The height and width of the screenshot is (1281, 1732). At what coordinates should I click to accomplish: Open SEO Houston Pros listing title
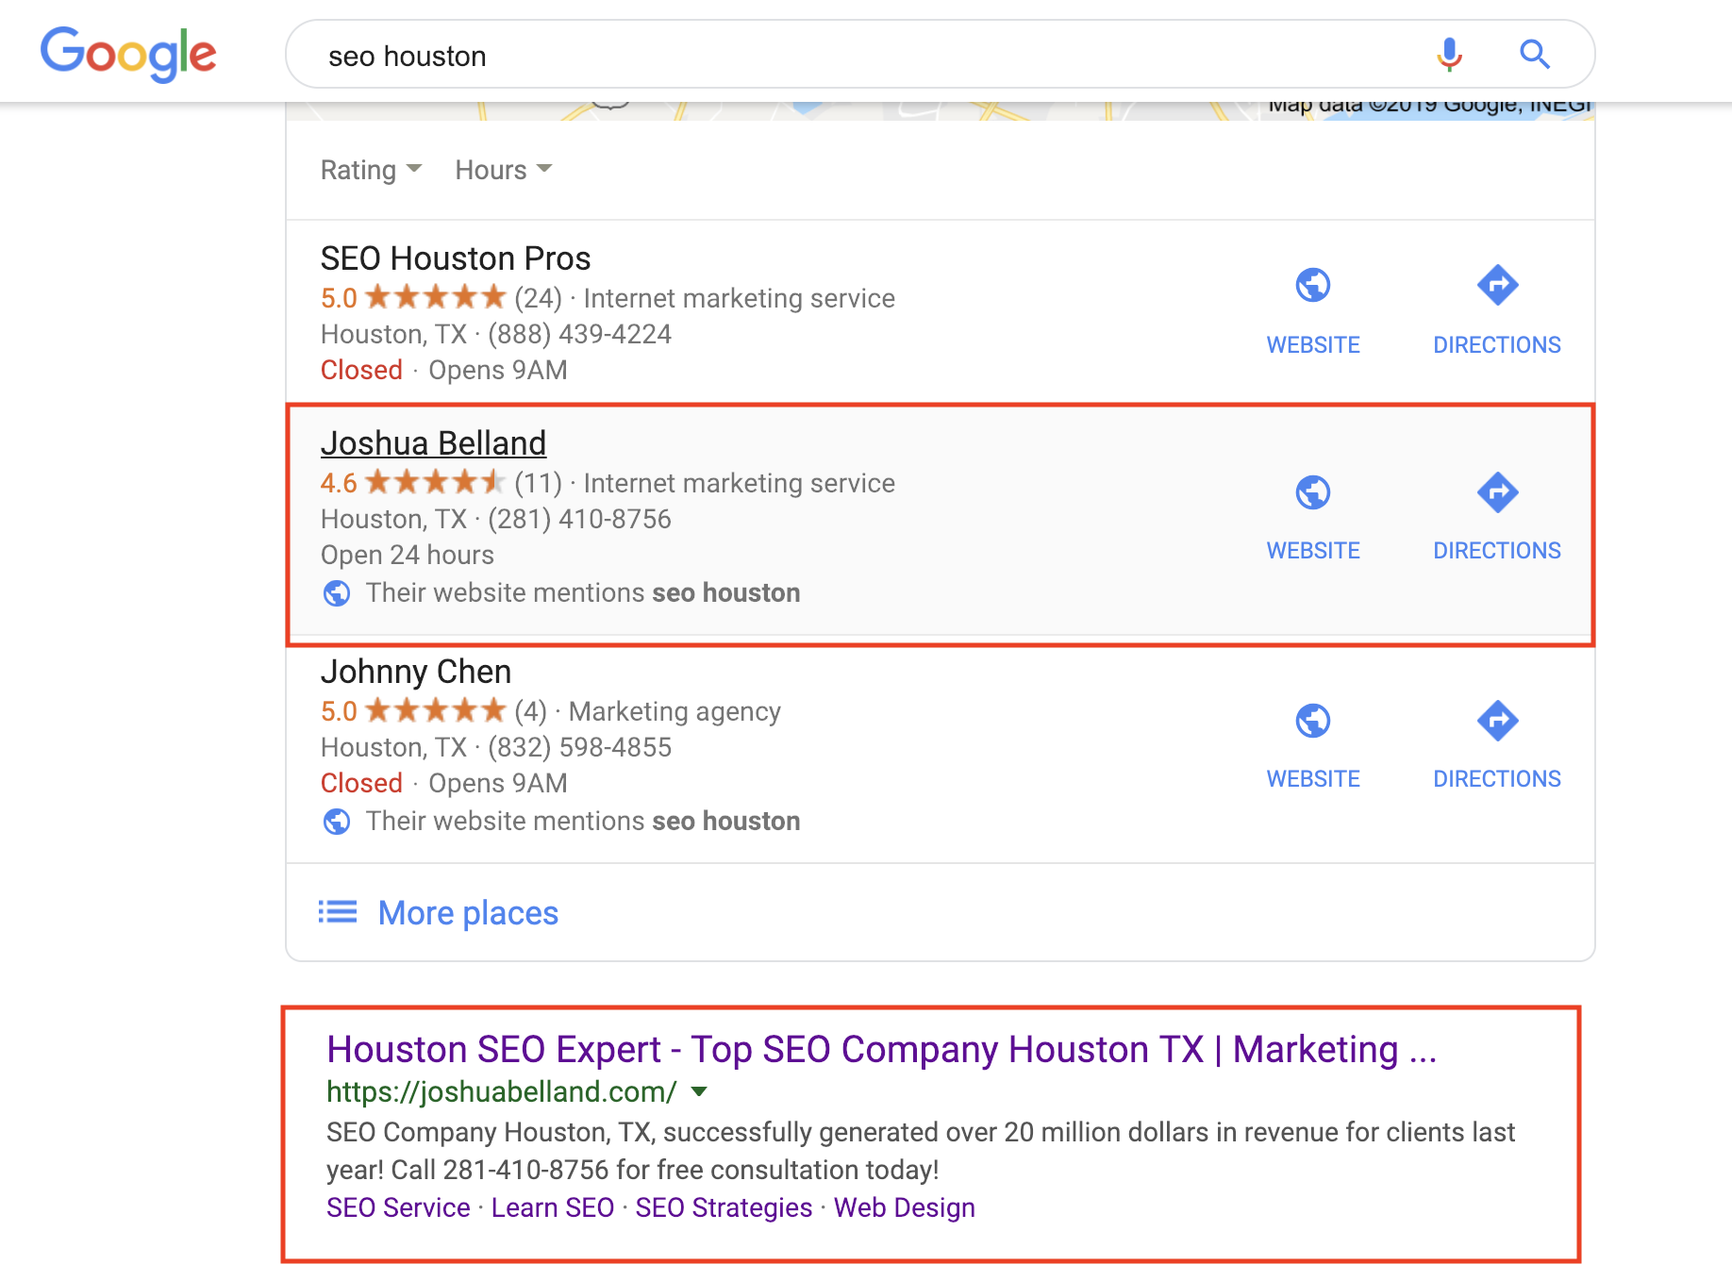tap(456, 258)
